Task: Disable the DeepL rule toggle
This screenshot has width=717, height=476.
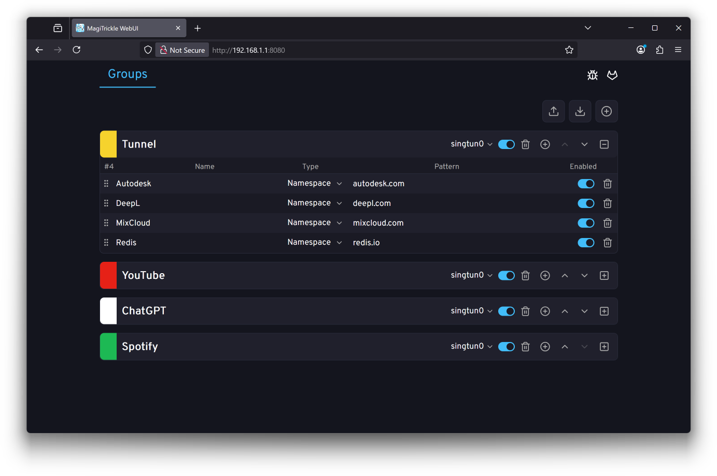Action: tap(586, 203)
